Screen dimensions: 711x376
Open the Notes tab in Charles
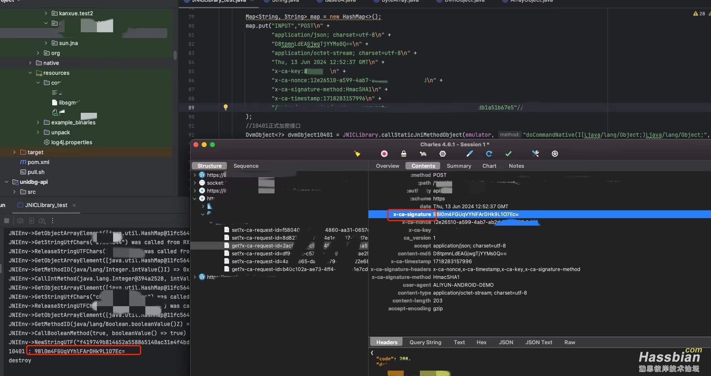(516, 166)
